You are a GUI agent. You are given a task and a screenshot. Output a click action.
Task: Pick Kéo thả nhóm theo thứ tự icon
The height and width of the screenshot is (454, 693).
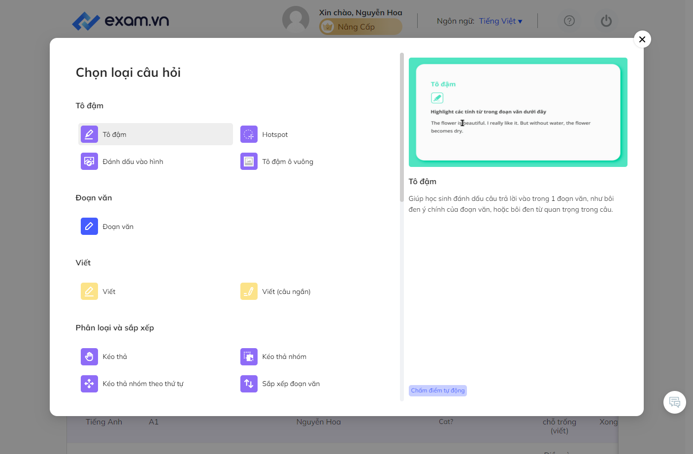click(x=89, y=383)
